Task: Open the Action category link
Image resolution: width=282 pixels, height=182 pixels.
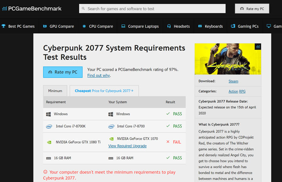Action: click(233, 91)
